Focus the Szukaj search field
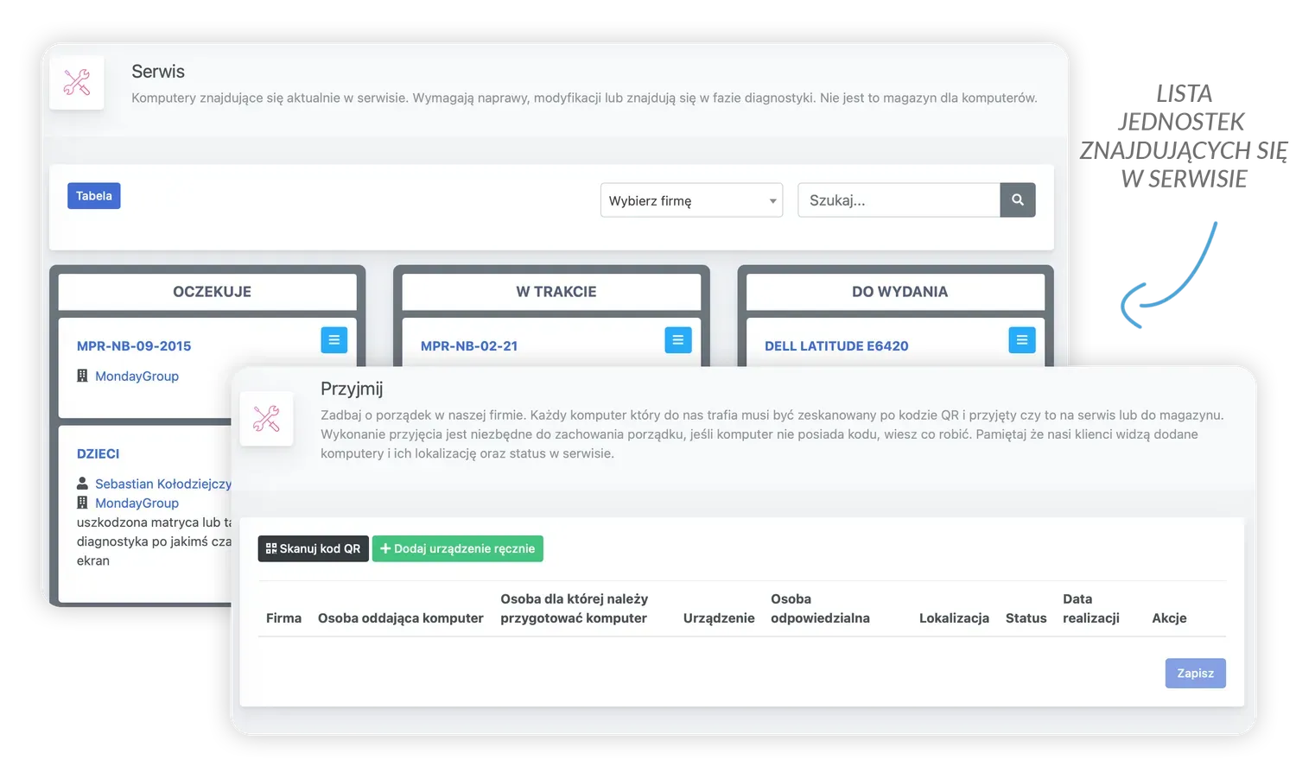The image size is (1296, 766). [899, 200]
